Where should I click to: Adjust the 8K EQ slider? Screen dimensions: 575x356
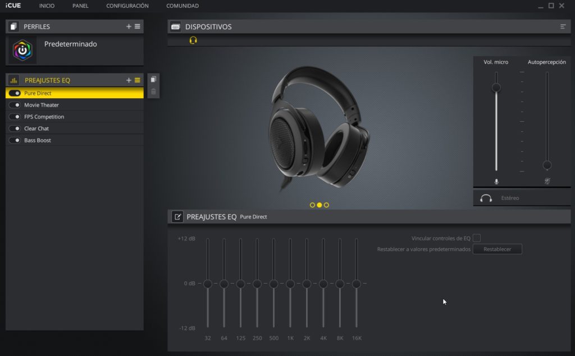click(340, 284)
